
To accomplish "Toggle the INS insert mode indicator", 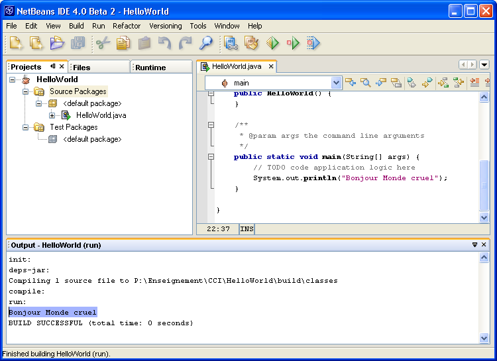I will [247, 229].
